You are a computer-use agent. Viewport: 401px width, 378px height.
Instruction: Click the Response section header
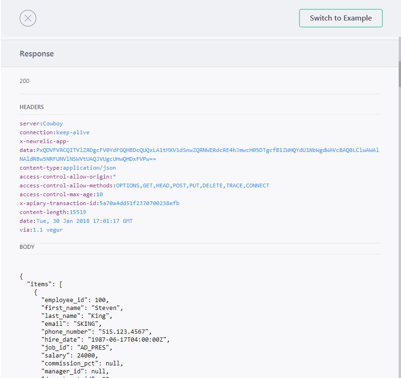(x=37, y=54)
